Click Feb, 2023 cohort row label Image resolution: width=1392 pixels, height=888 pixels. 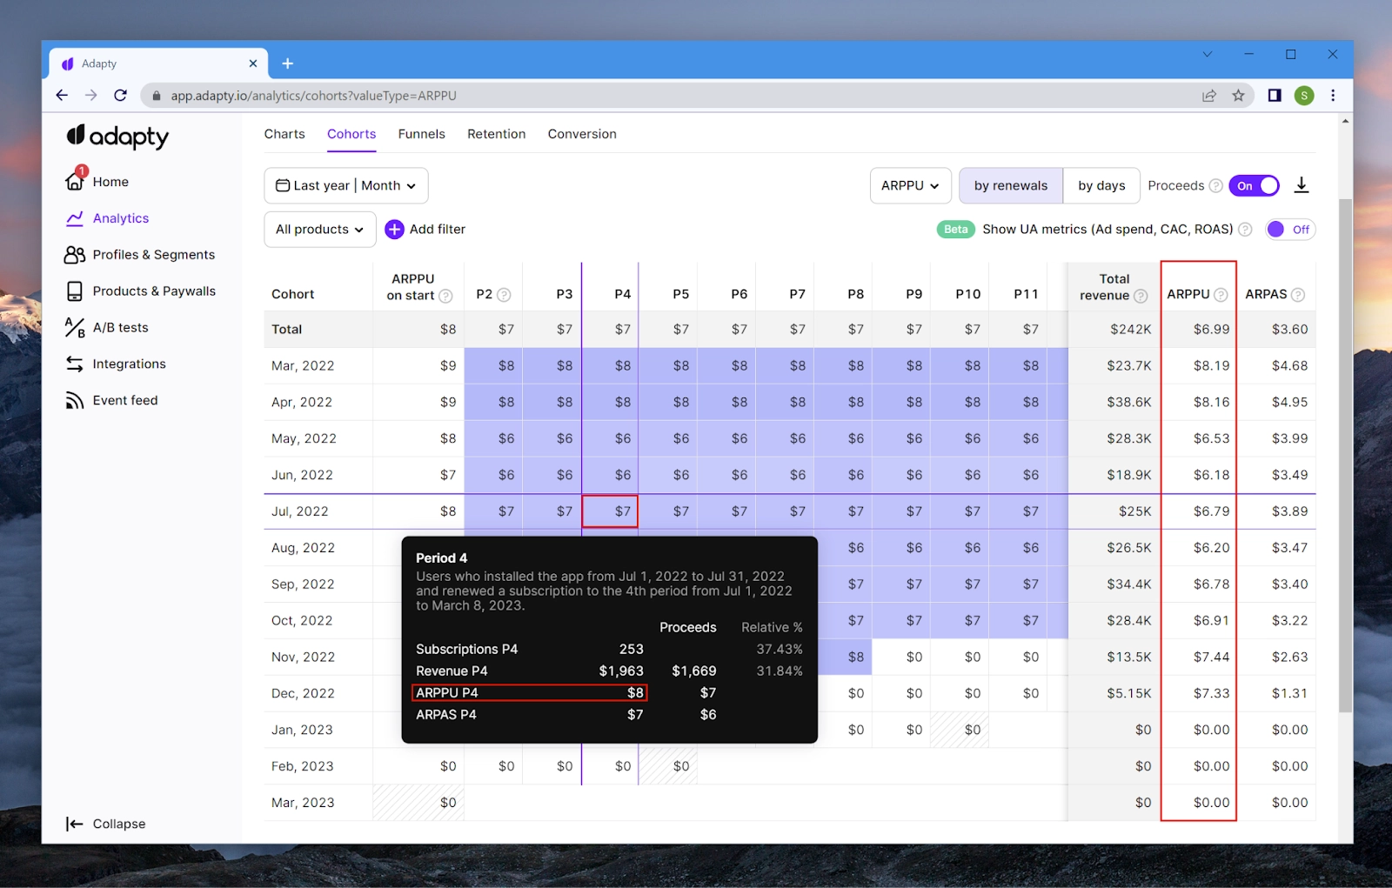(303, 766)
